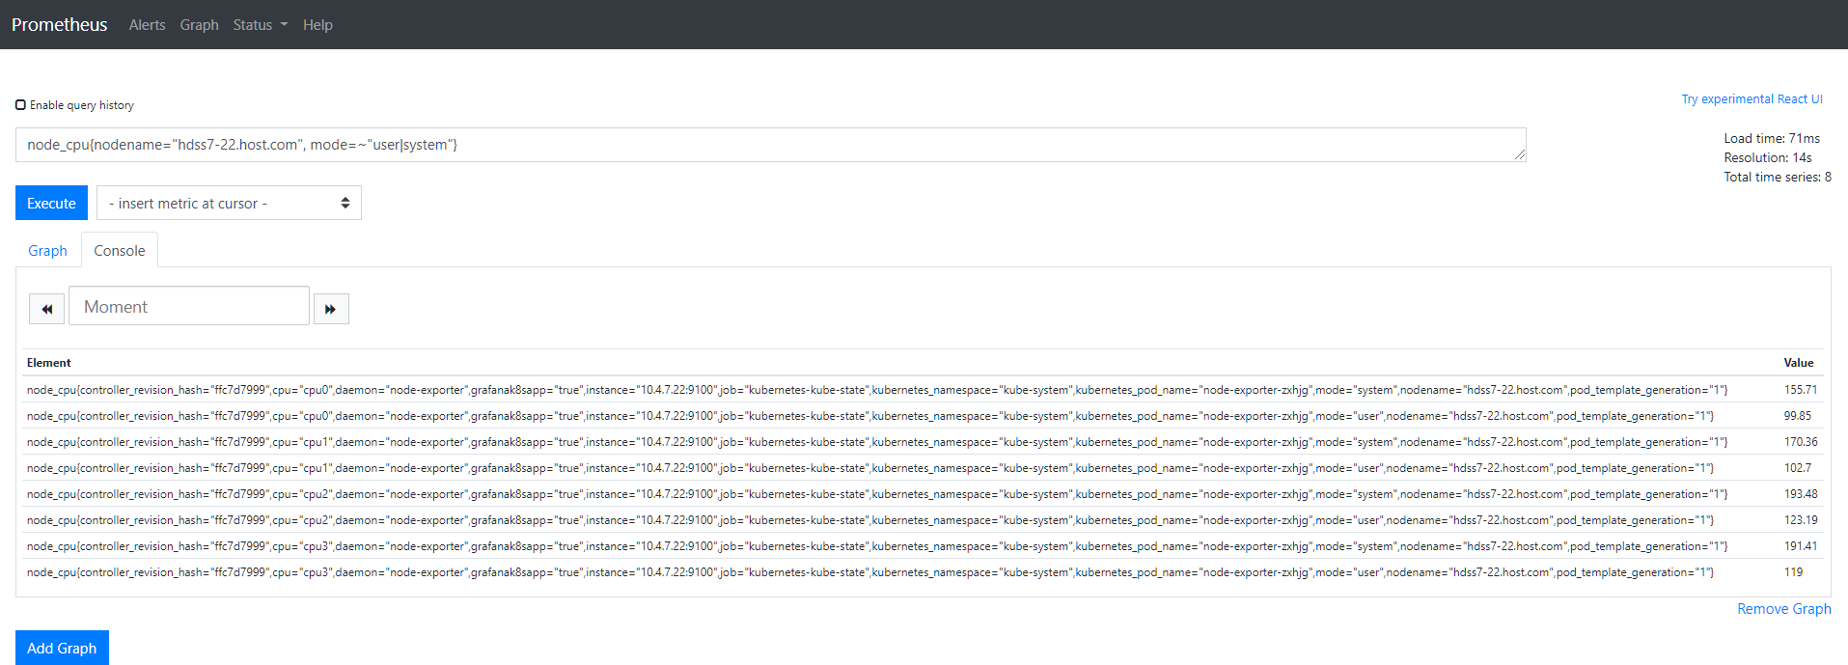Grab the query box resize handle corner
The width and height of the screenshot is (1848, 665).
click(x=1520, y=155)
